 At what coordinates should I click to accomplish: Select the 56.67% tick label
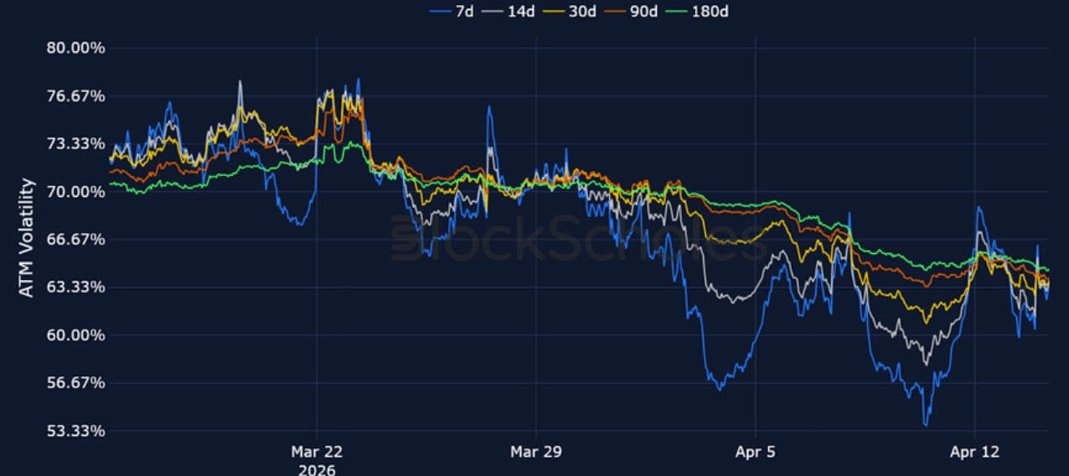pos(75,383)
